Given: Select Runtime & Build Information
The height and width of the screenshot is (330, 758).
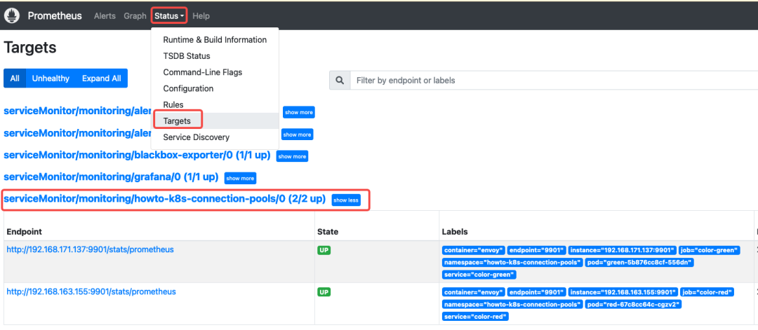Looking at the screenshot, I should pyautogui.click(x=215, y=39).
